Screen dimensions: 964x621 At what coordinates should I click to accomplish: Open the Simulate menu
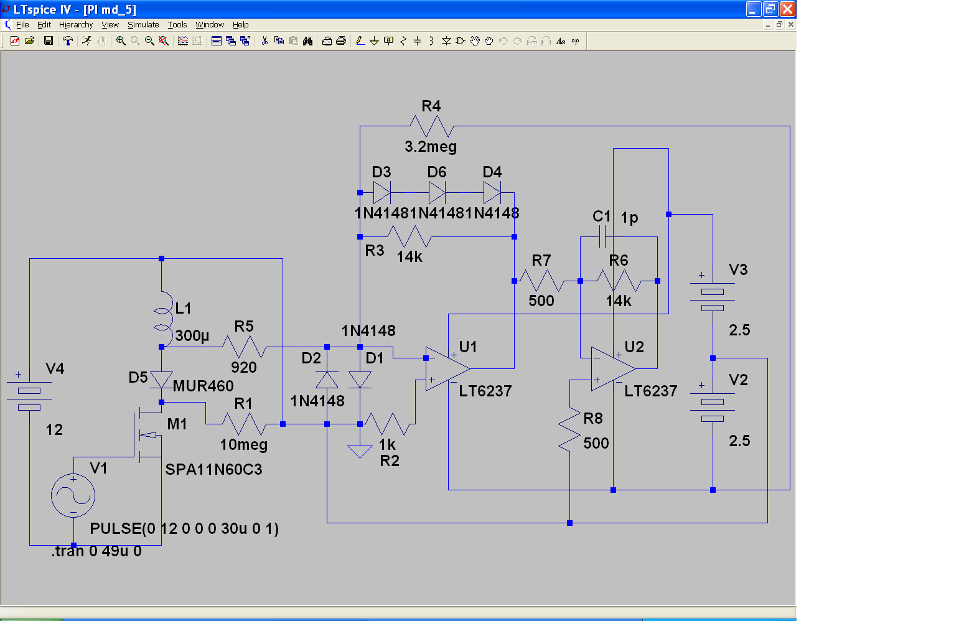pyautogui.click(x=143, y=25)
